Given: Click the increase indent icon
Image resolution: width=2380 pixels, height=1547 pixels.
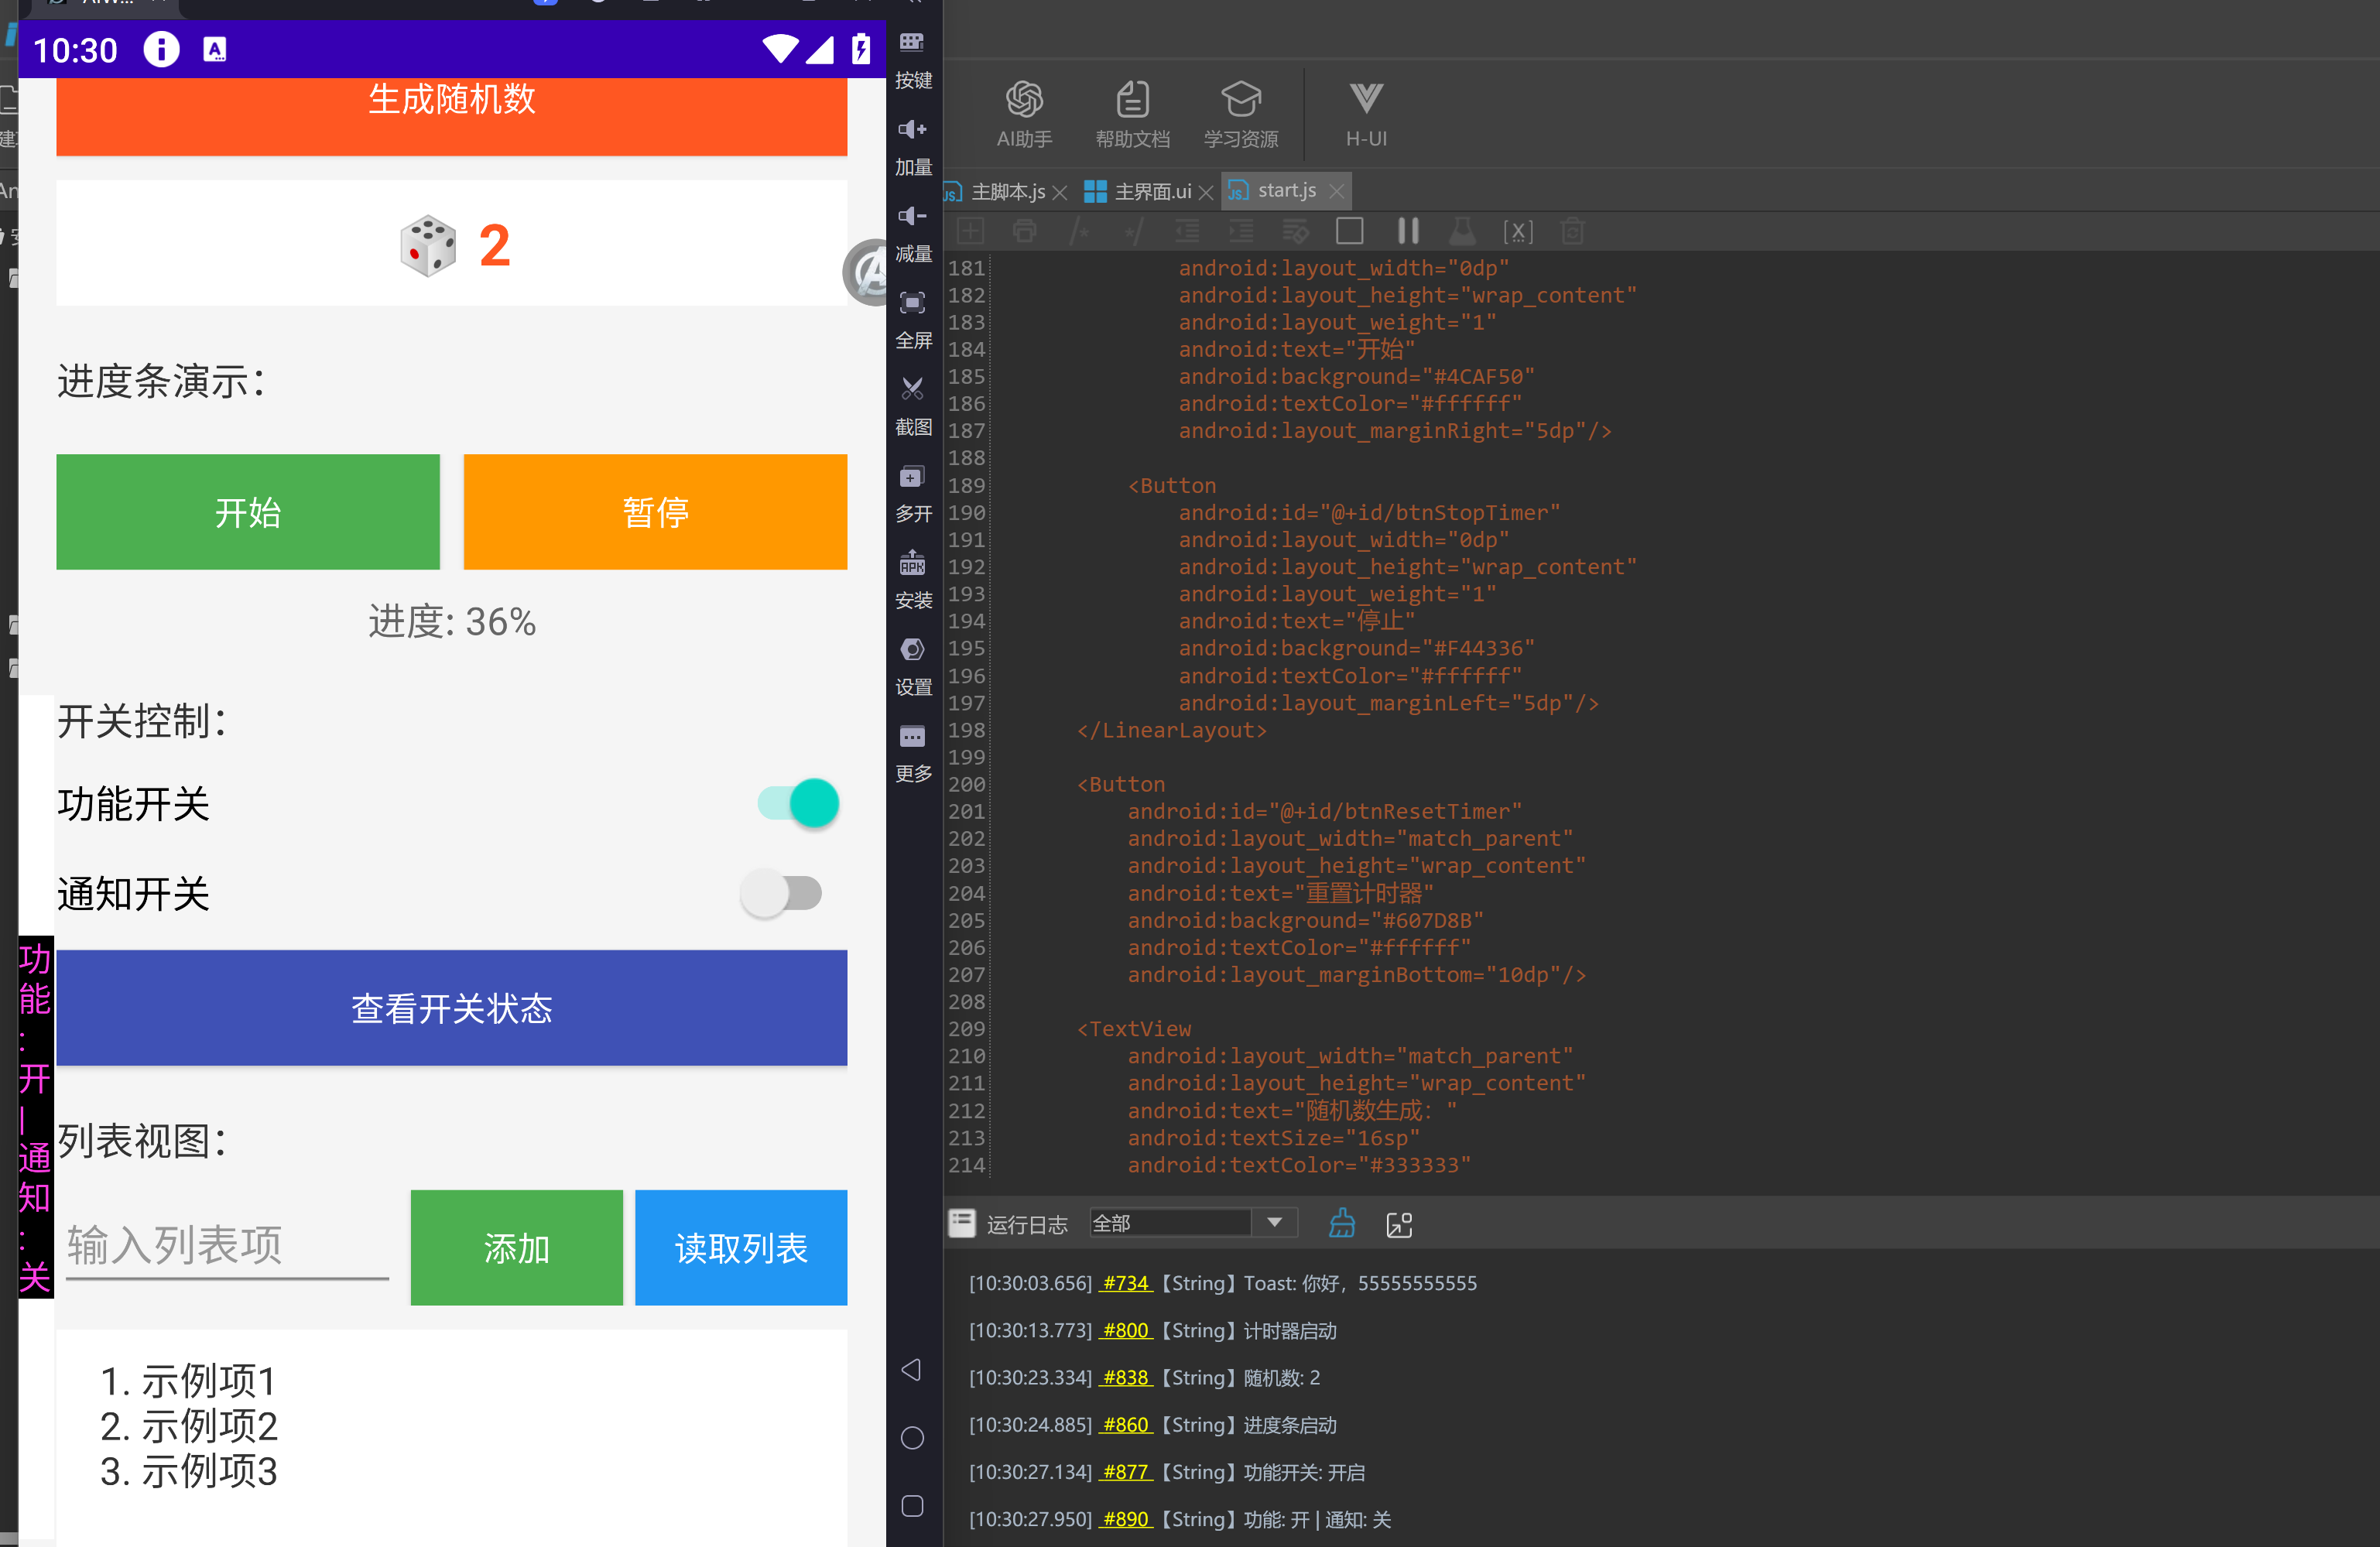Looking at the screenshot, I should (1241, 232).
